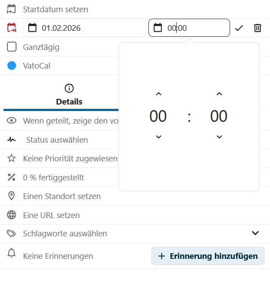Click the location pin icon
270x284 pixels.
[12, 196]
